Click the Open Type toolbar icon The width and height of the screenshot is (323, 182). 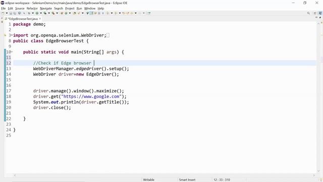click(x=75, y=13)
